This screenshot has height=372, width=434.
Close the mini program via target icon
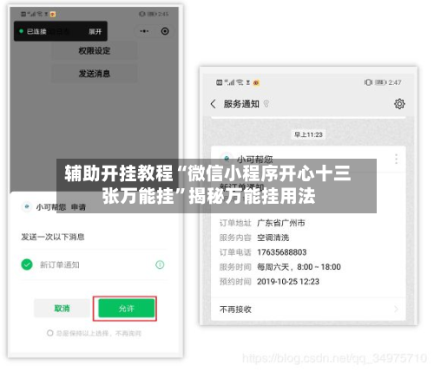click(165, 31)
